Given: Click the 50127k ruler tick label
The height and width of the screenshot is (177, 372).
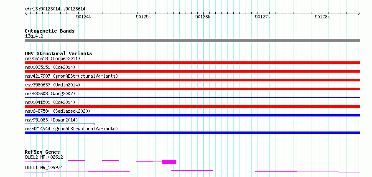Looking at the screenshot, I should click(262, 17).
